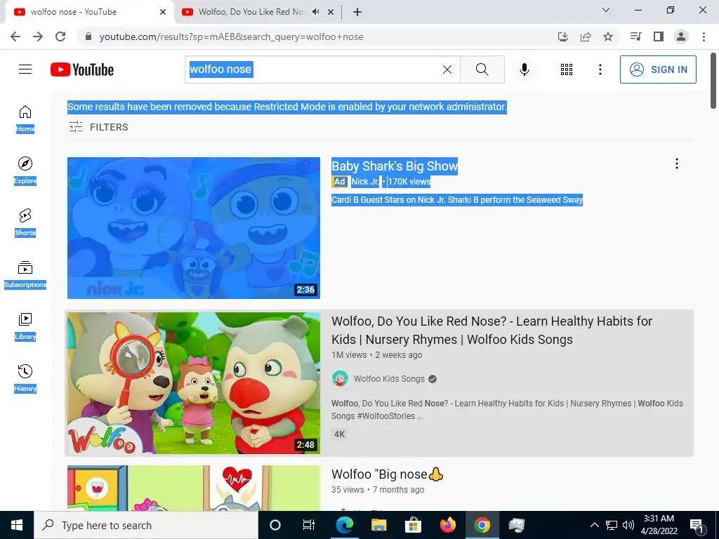Open the Nick Jr. channel link
Screen dimensions: 719x539
365,182
